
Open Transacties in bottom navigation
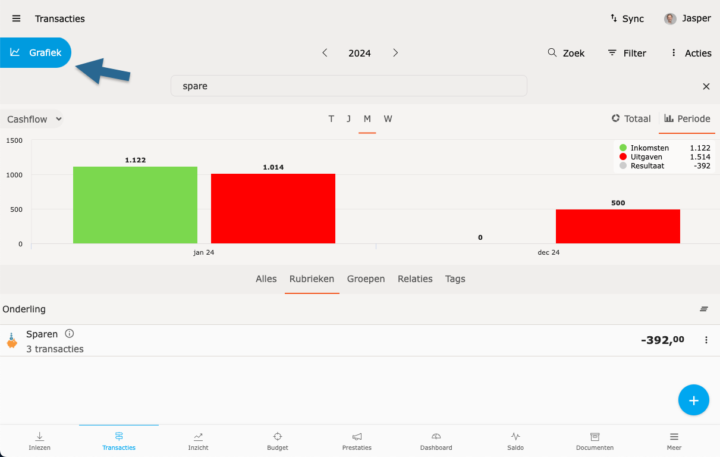click(119, 441)
